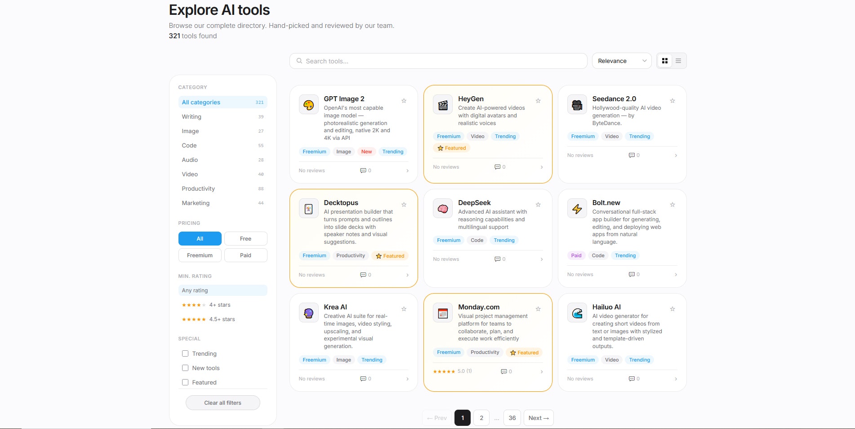Screen dimensions: 855x429
Task: Star the Seedance 2.0 card
Action: click(672, 101)
